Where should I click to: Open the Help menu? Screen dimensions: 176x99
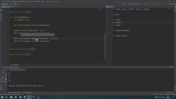[x=42, y=1]
